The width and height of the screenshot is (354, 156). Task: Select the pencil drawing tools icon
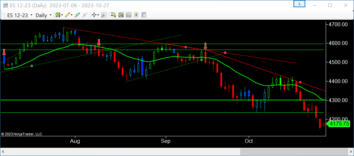click(x=67, y=15)
